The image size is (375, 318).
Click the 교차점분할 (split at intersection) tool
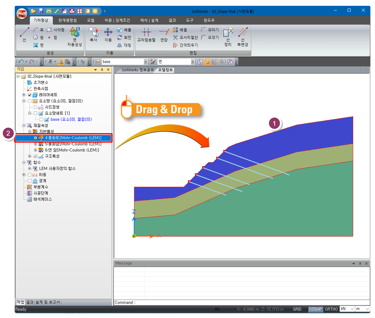pyautogui.click(x=146, y=34)
